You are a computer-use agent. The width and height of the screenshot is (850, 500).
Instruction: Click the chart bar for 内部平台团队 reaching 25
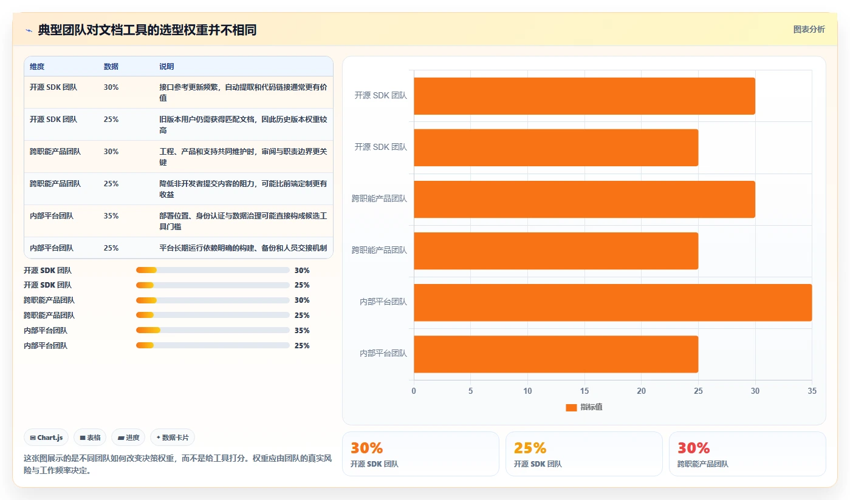pos(556,354)
